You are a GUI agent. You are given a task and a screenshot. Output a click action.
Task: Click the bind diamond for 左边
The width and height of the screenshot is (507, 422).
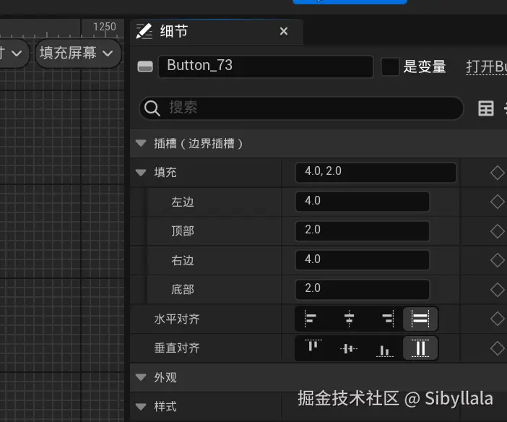[497, 202]
